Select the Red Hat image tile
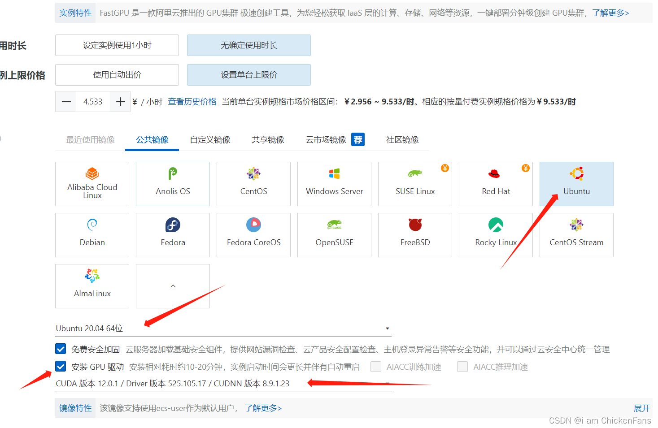This screenshot has height=428, width=658. coord(496,184)
